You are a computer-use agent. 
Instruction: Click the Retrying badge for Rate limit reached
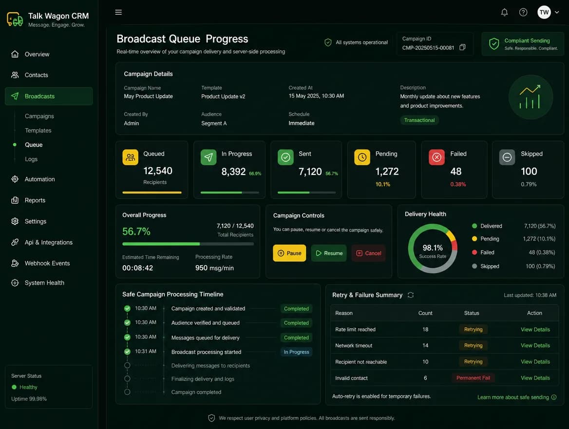coord(473,330)
